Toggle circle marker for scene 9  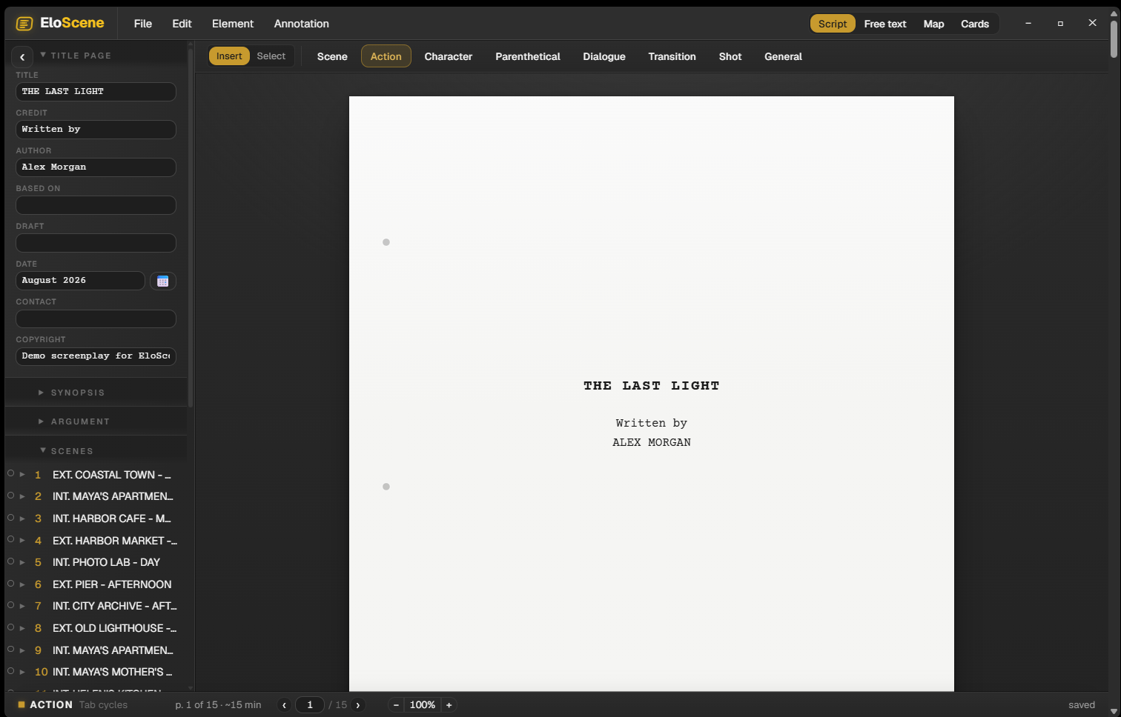(10, 649)
